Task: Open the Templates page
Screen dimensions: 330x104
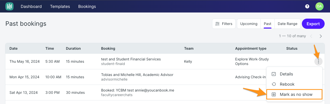Action: coord(60,6)
